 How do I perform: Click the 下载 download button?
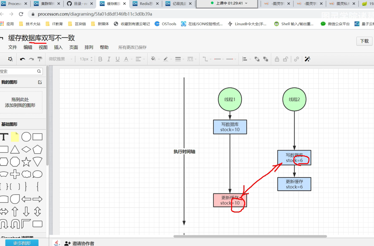[364, 41]
